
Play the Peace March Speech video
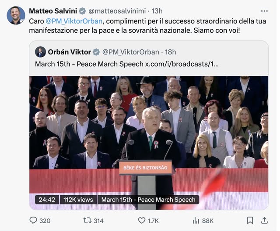tap(149, 135)
